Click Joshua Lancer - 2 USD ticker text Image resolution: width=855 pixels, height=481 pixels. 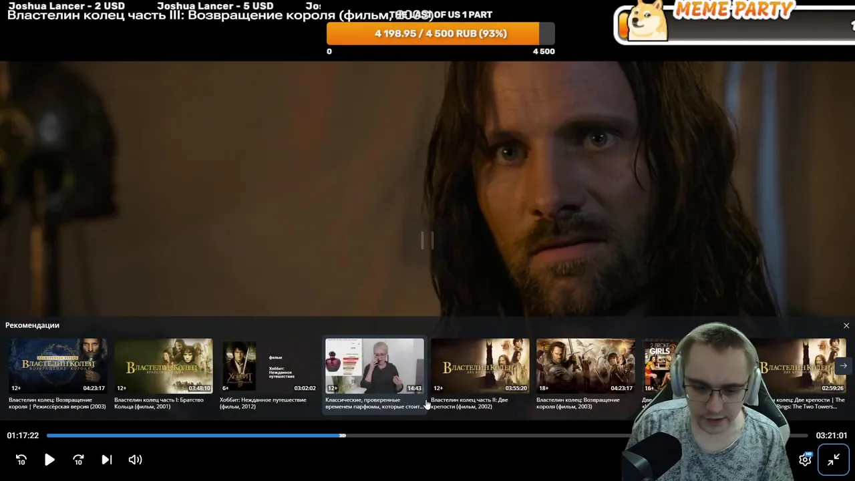[67, 6]
